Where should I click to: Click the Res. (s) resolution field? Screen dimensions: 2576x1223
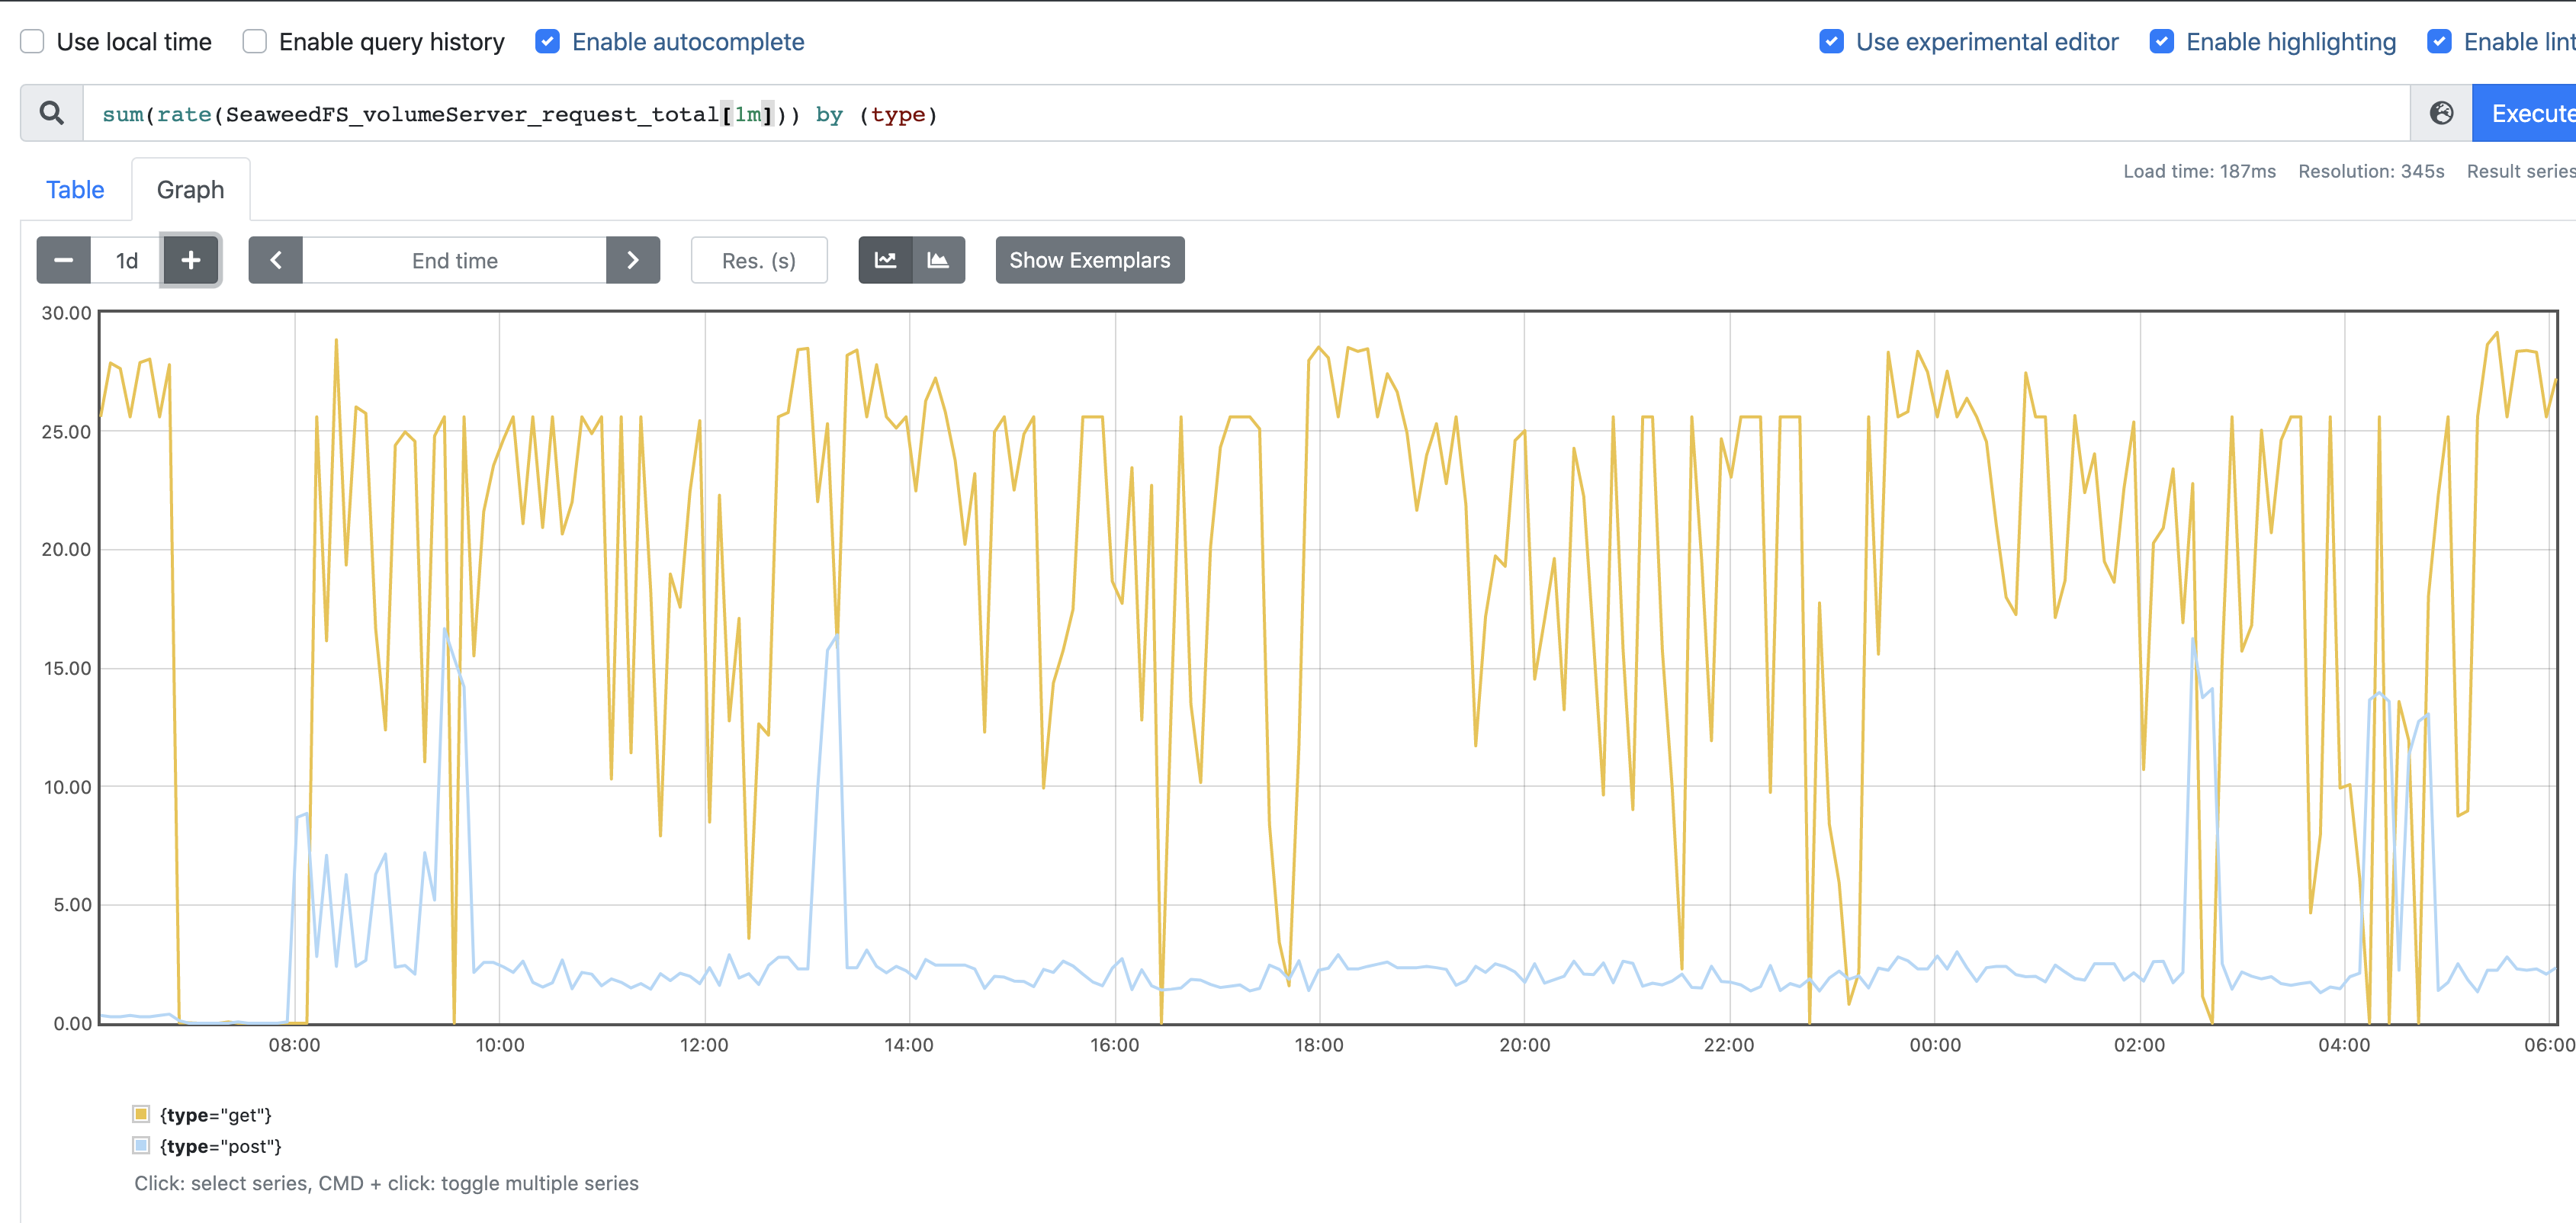tap(759, 260)
